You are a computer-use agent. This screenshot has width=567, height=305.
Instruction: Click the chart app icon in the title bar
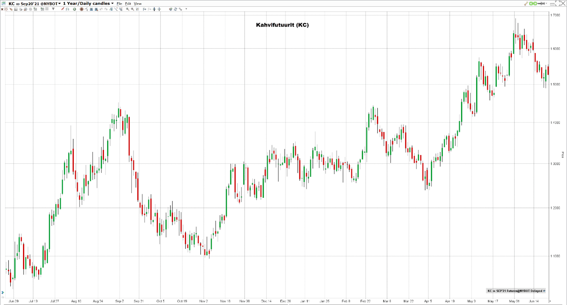tap(4, 3)
